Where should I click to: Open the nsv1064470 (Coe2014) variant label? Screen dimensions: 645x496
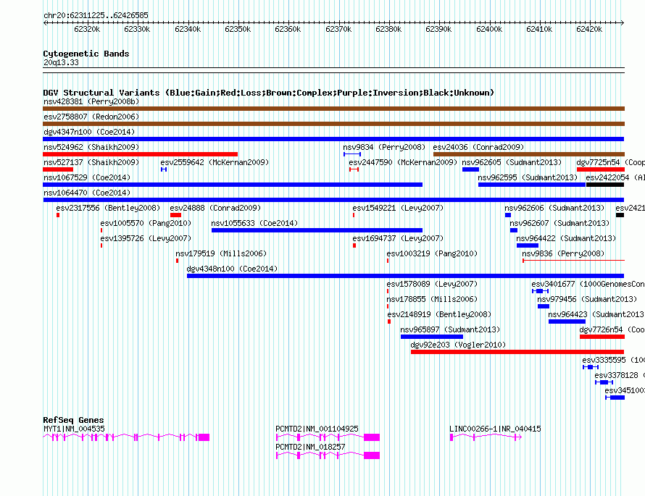(87, 193)
